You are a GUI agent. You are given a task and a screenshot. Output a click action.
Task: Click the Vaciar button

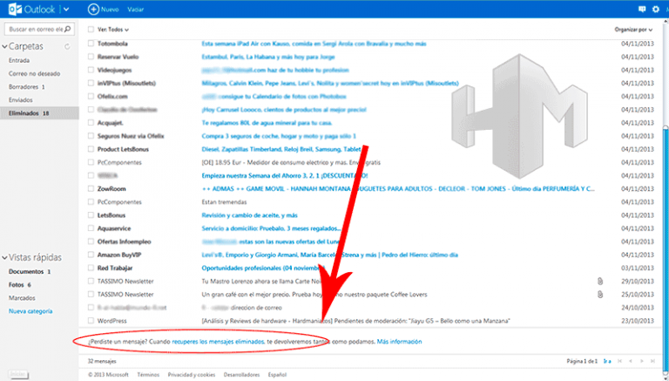(x=135, y=10)
